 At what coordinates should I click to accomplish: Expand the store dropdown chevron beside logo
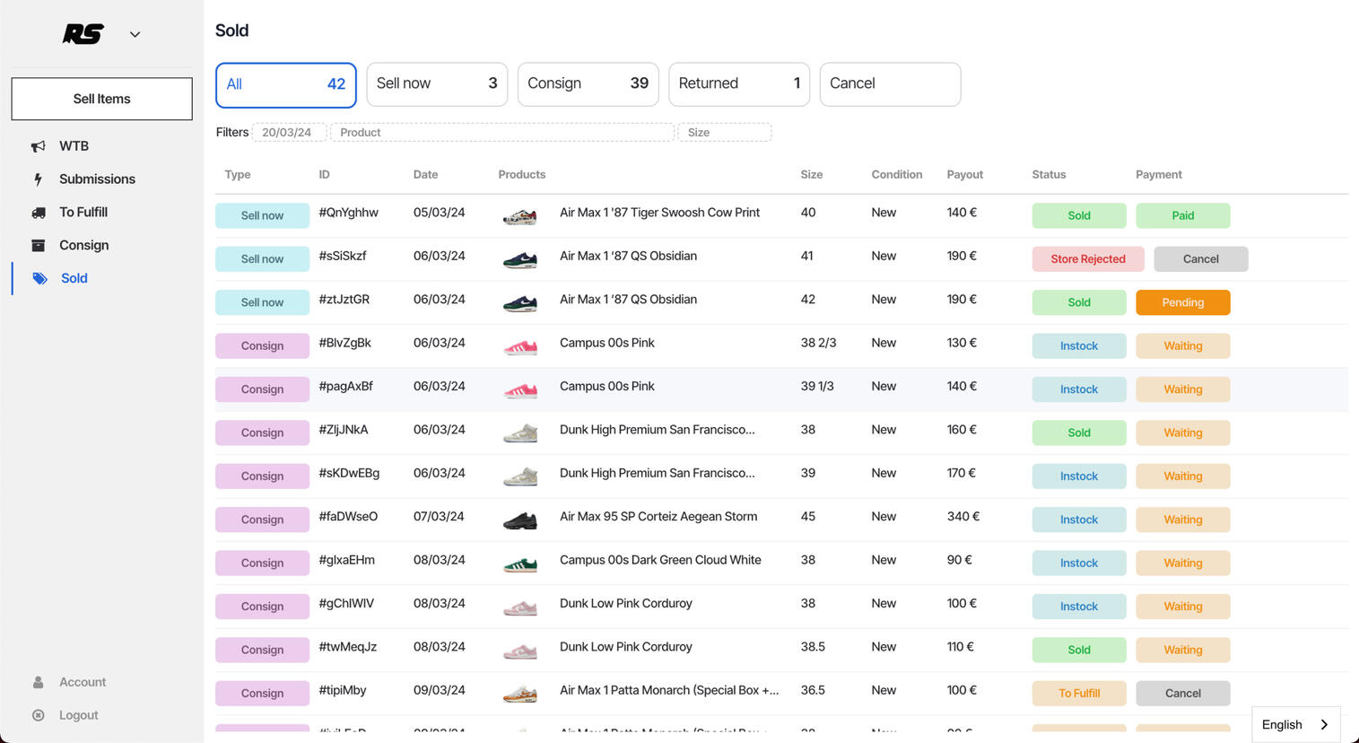point(135,35)
